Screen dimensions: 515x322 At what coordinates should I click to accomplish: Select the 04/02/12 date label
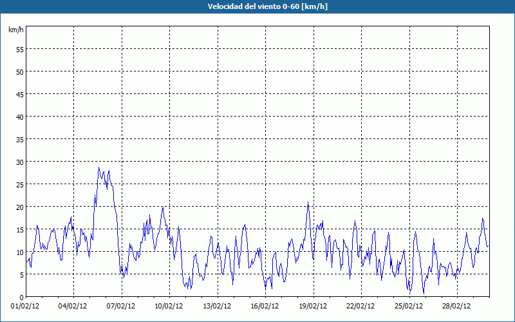click(x=73, y=307)
